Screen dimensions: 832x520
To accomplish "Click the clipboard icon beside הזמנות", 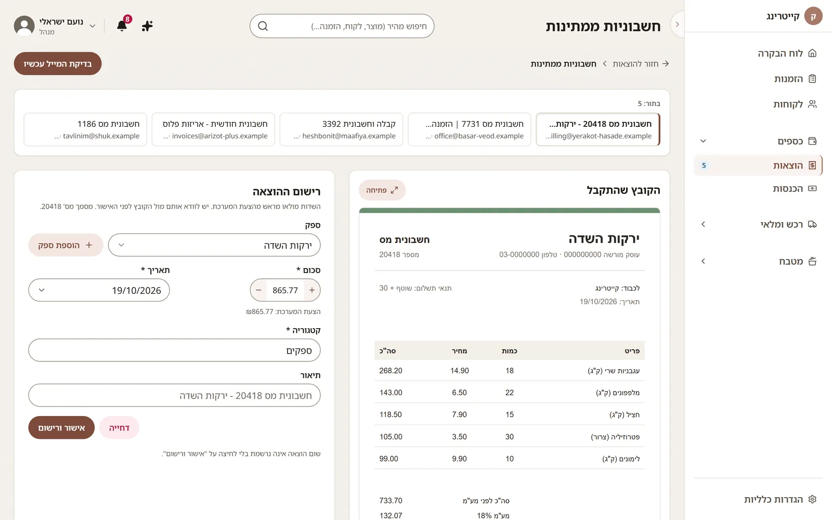I will 812,79.
